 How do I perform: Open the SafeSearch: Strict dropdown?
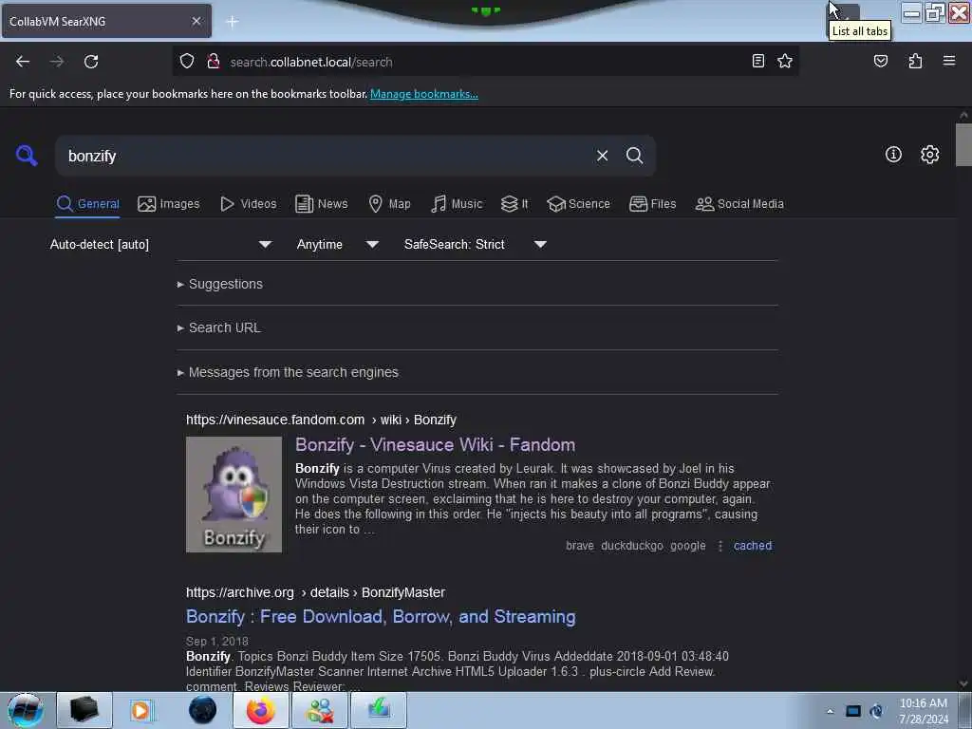pos(475,244)
